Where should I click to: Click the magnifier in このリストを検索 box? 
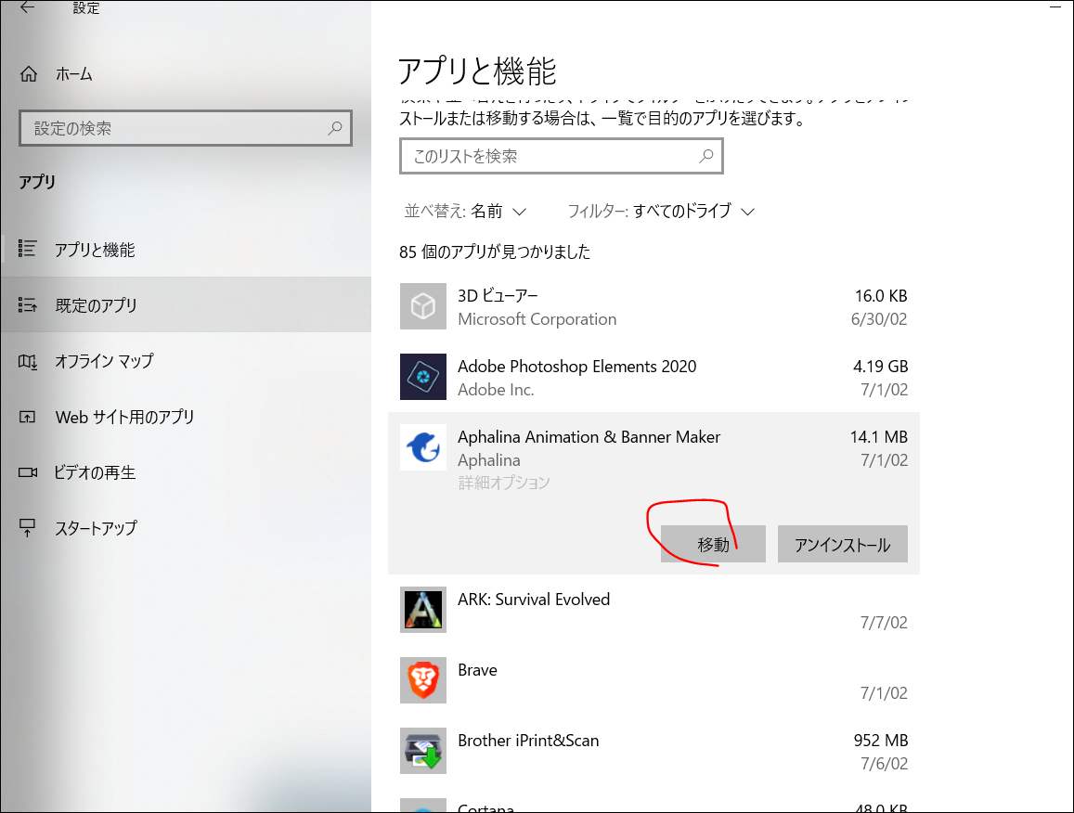[706, 156]
